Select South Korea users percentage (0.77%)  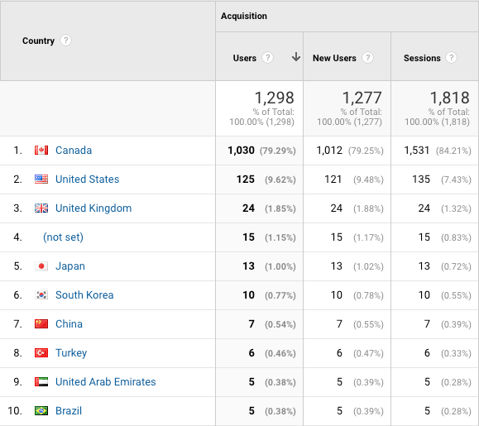point(280,295)
